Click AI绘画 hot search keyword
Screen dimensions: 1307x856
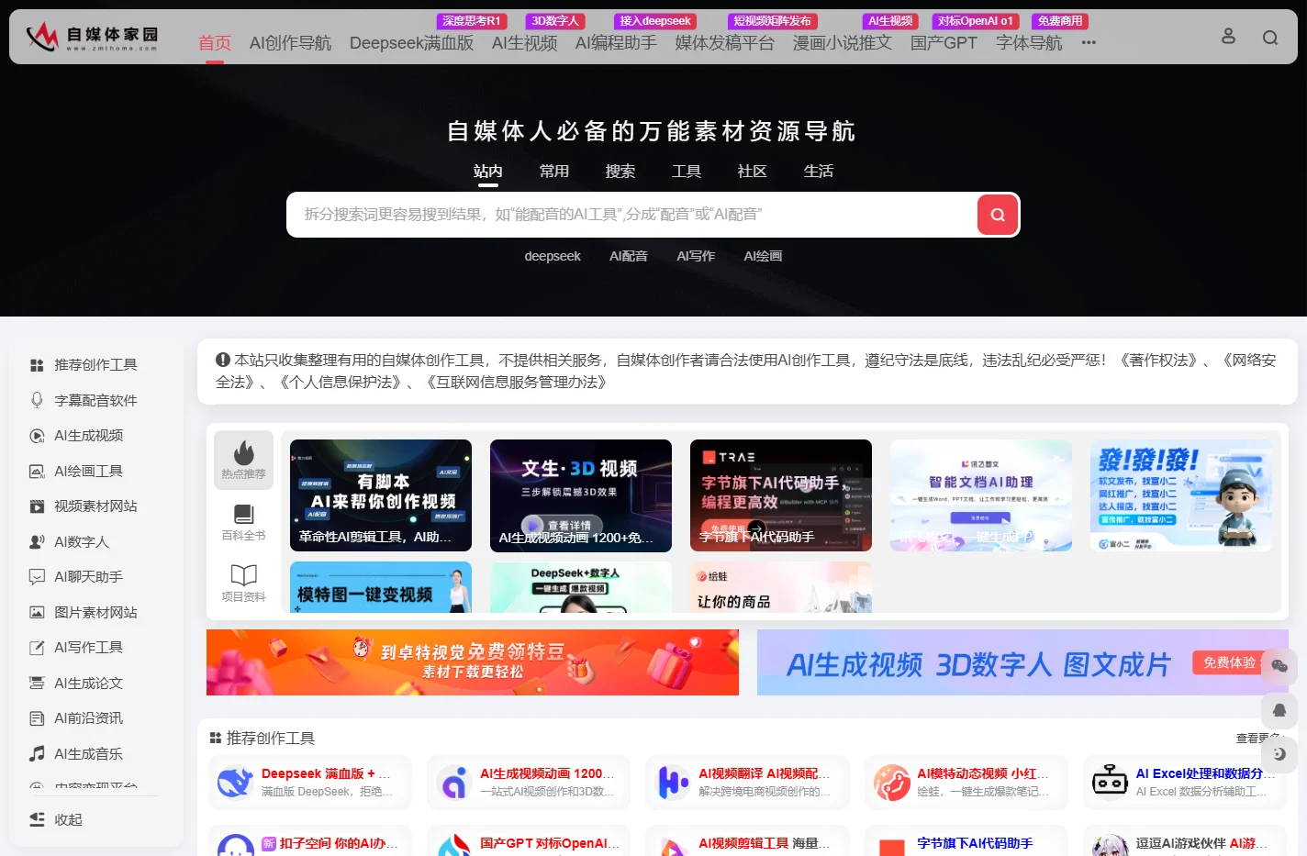pyautogui.click(x=763, y=256)
